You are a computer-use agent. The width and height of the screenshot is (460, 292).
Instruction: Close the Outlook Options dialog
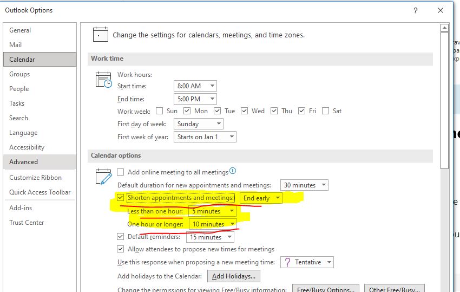(x=441, y=11)
